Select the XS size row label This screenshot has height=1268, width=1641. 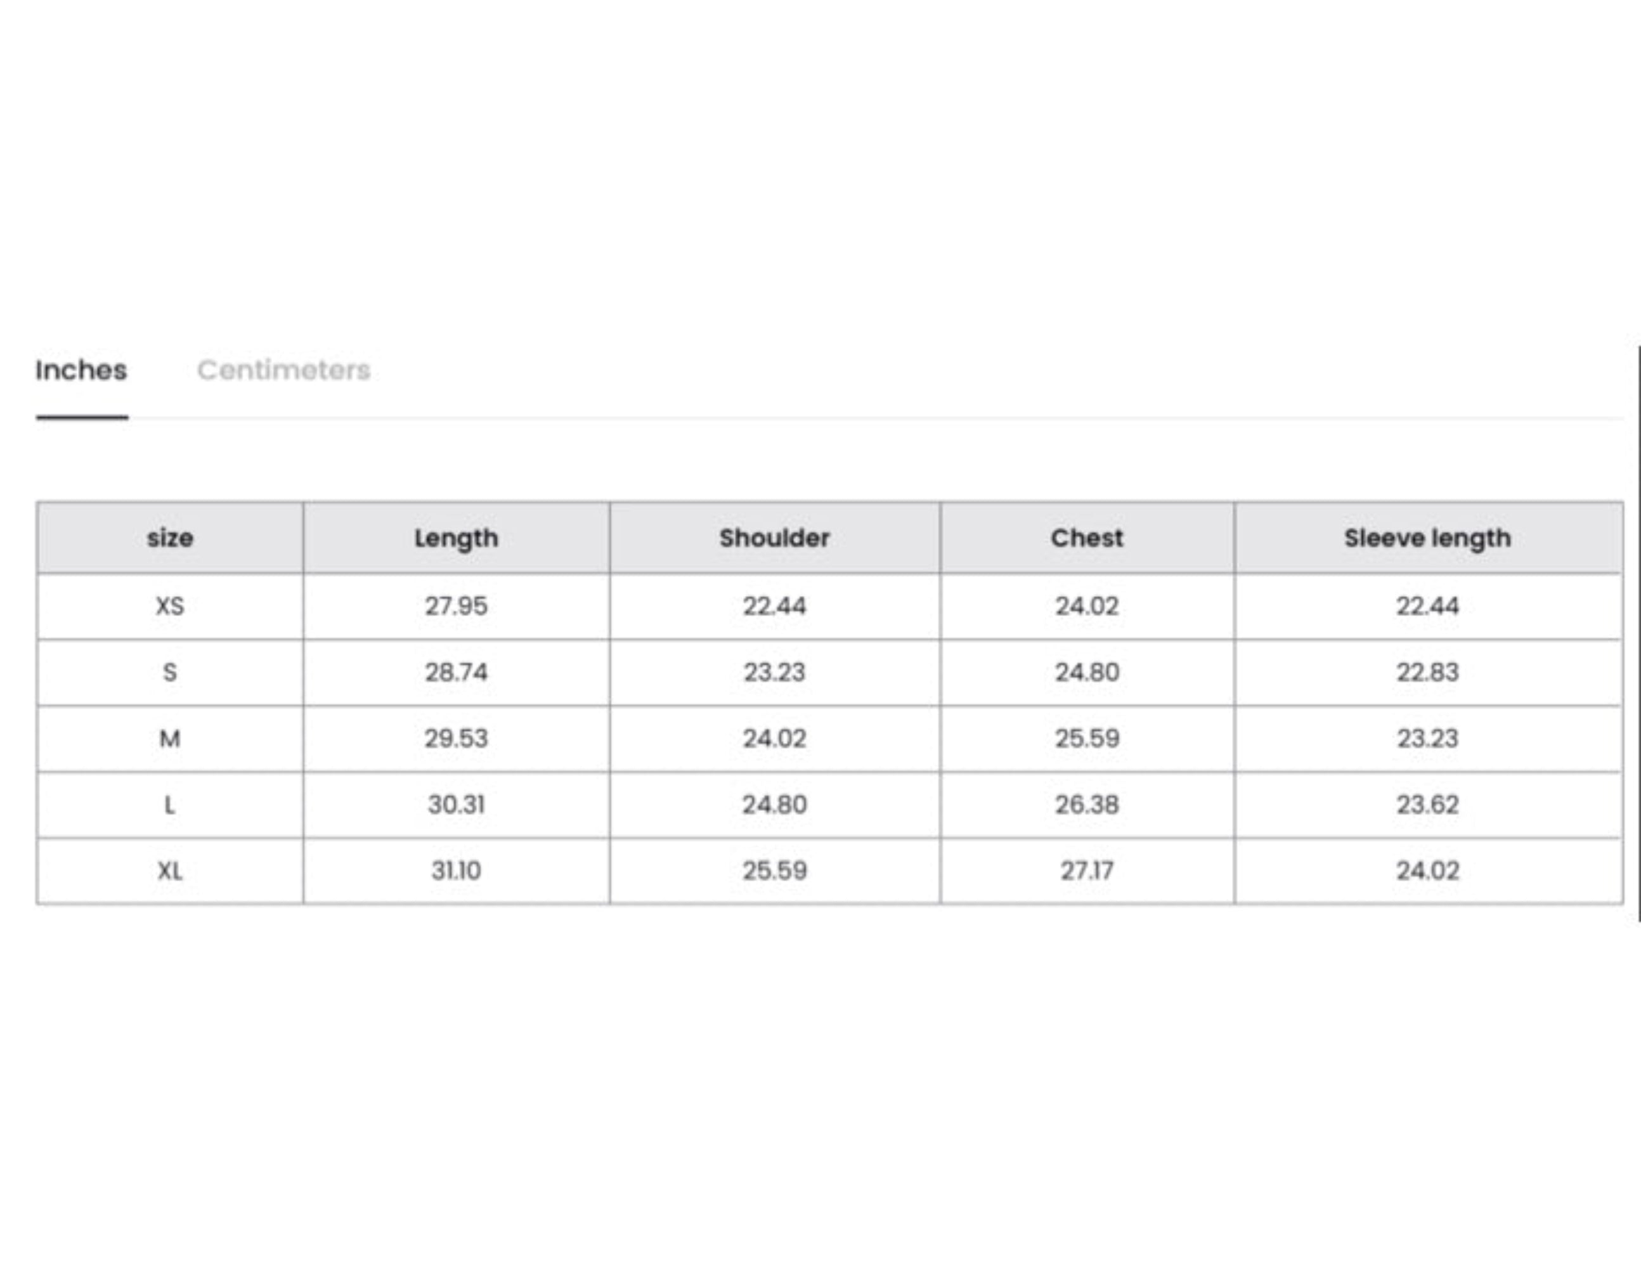click(170, 606)
